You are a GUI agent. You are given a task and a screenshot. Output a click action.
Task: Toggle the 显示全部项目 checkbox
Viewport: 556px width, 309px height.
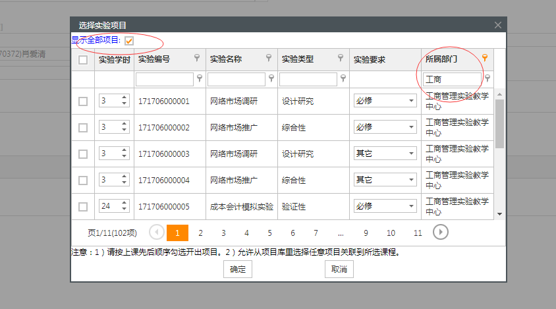[129, 41]
